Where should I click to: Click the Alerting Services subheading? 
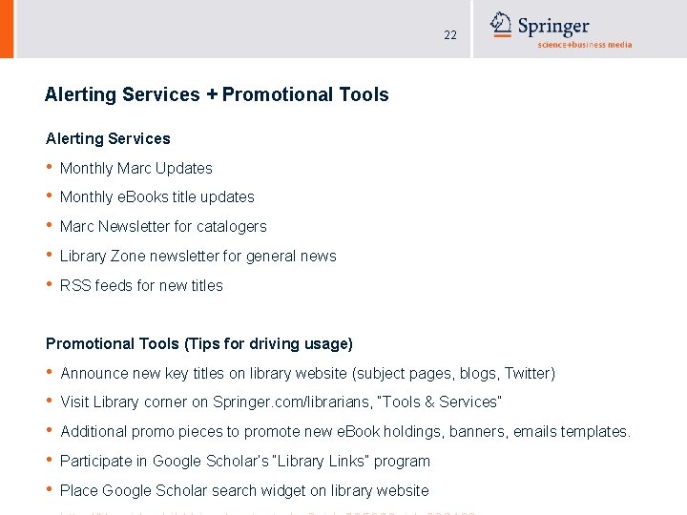pyautogui.click(x=108, y=139)
